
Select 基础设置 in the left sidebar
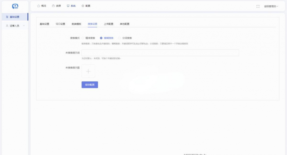coord(15,17)
